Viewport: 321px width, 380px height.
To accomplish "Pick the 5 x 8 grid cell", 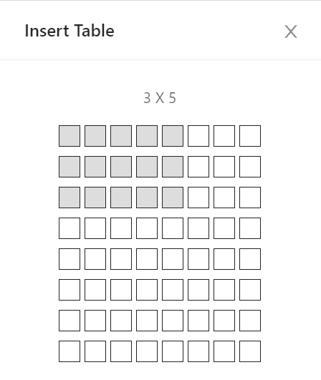I will pyautogui.click(x=250, y=259).
